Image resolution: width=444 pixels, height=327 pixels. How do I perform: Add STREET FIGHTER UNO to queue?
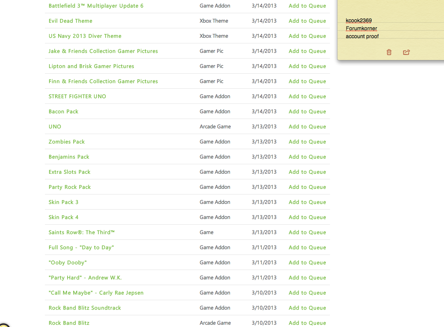pos(307,96)
